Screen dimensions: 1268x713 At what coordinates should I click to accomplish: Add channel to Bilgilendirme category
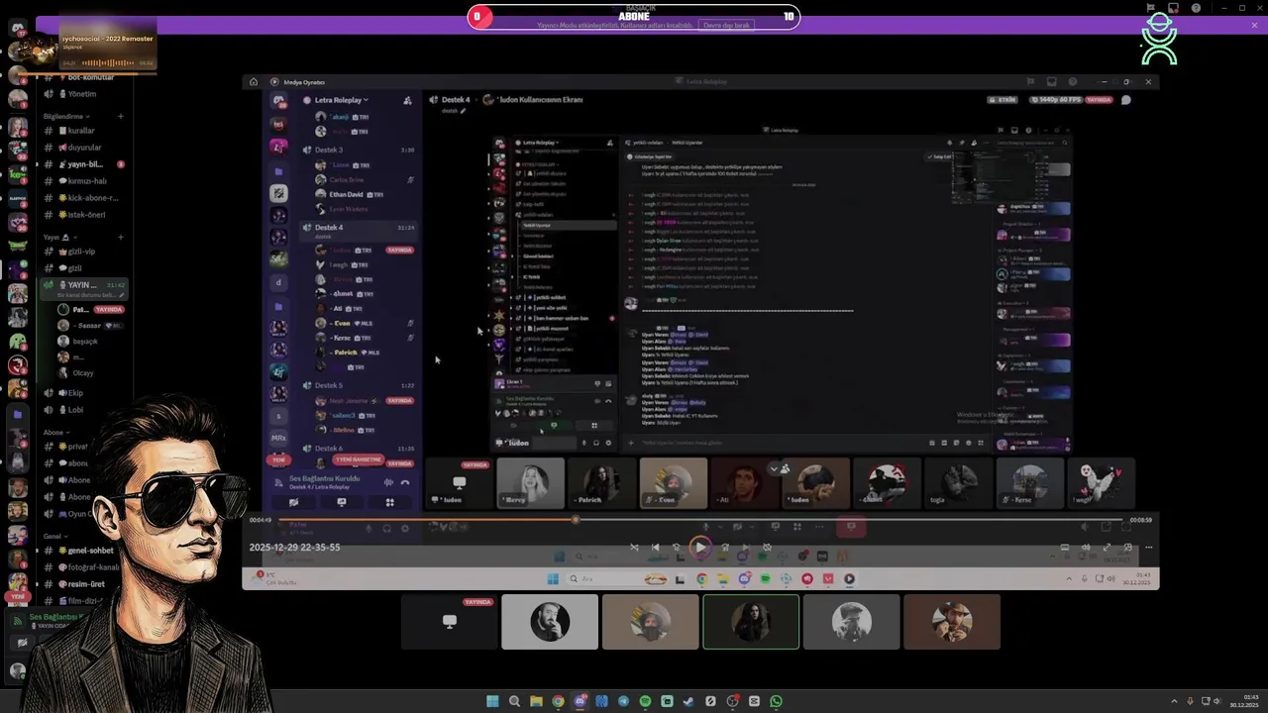click(121, 117)
